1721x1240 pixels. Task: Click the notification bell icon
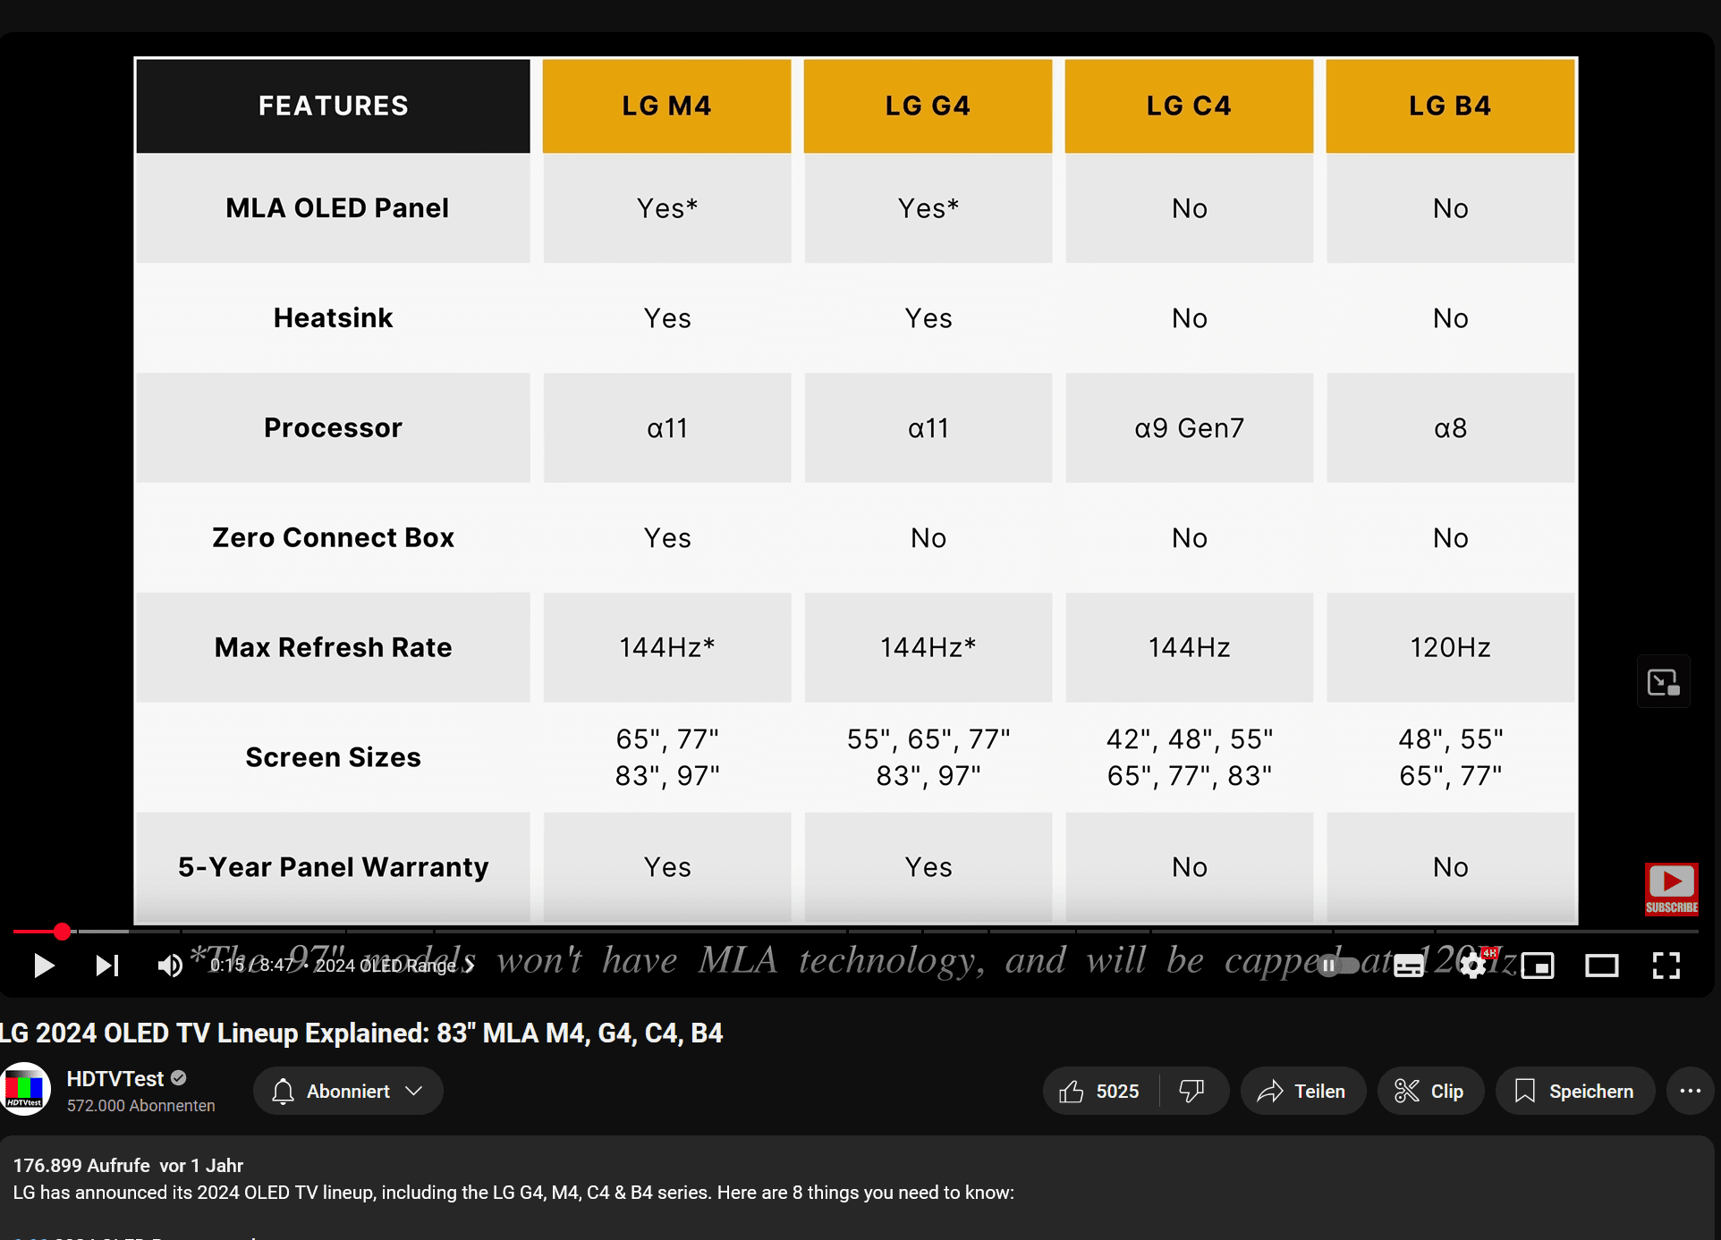point(283,1091)
